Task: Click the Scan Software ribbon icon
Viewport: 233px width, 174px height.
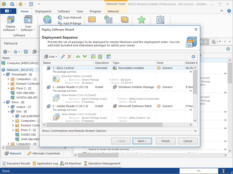Action: point(27,24)
